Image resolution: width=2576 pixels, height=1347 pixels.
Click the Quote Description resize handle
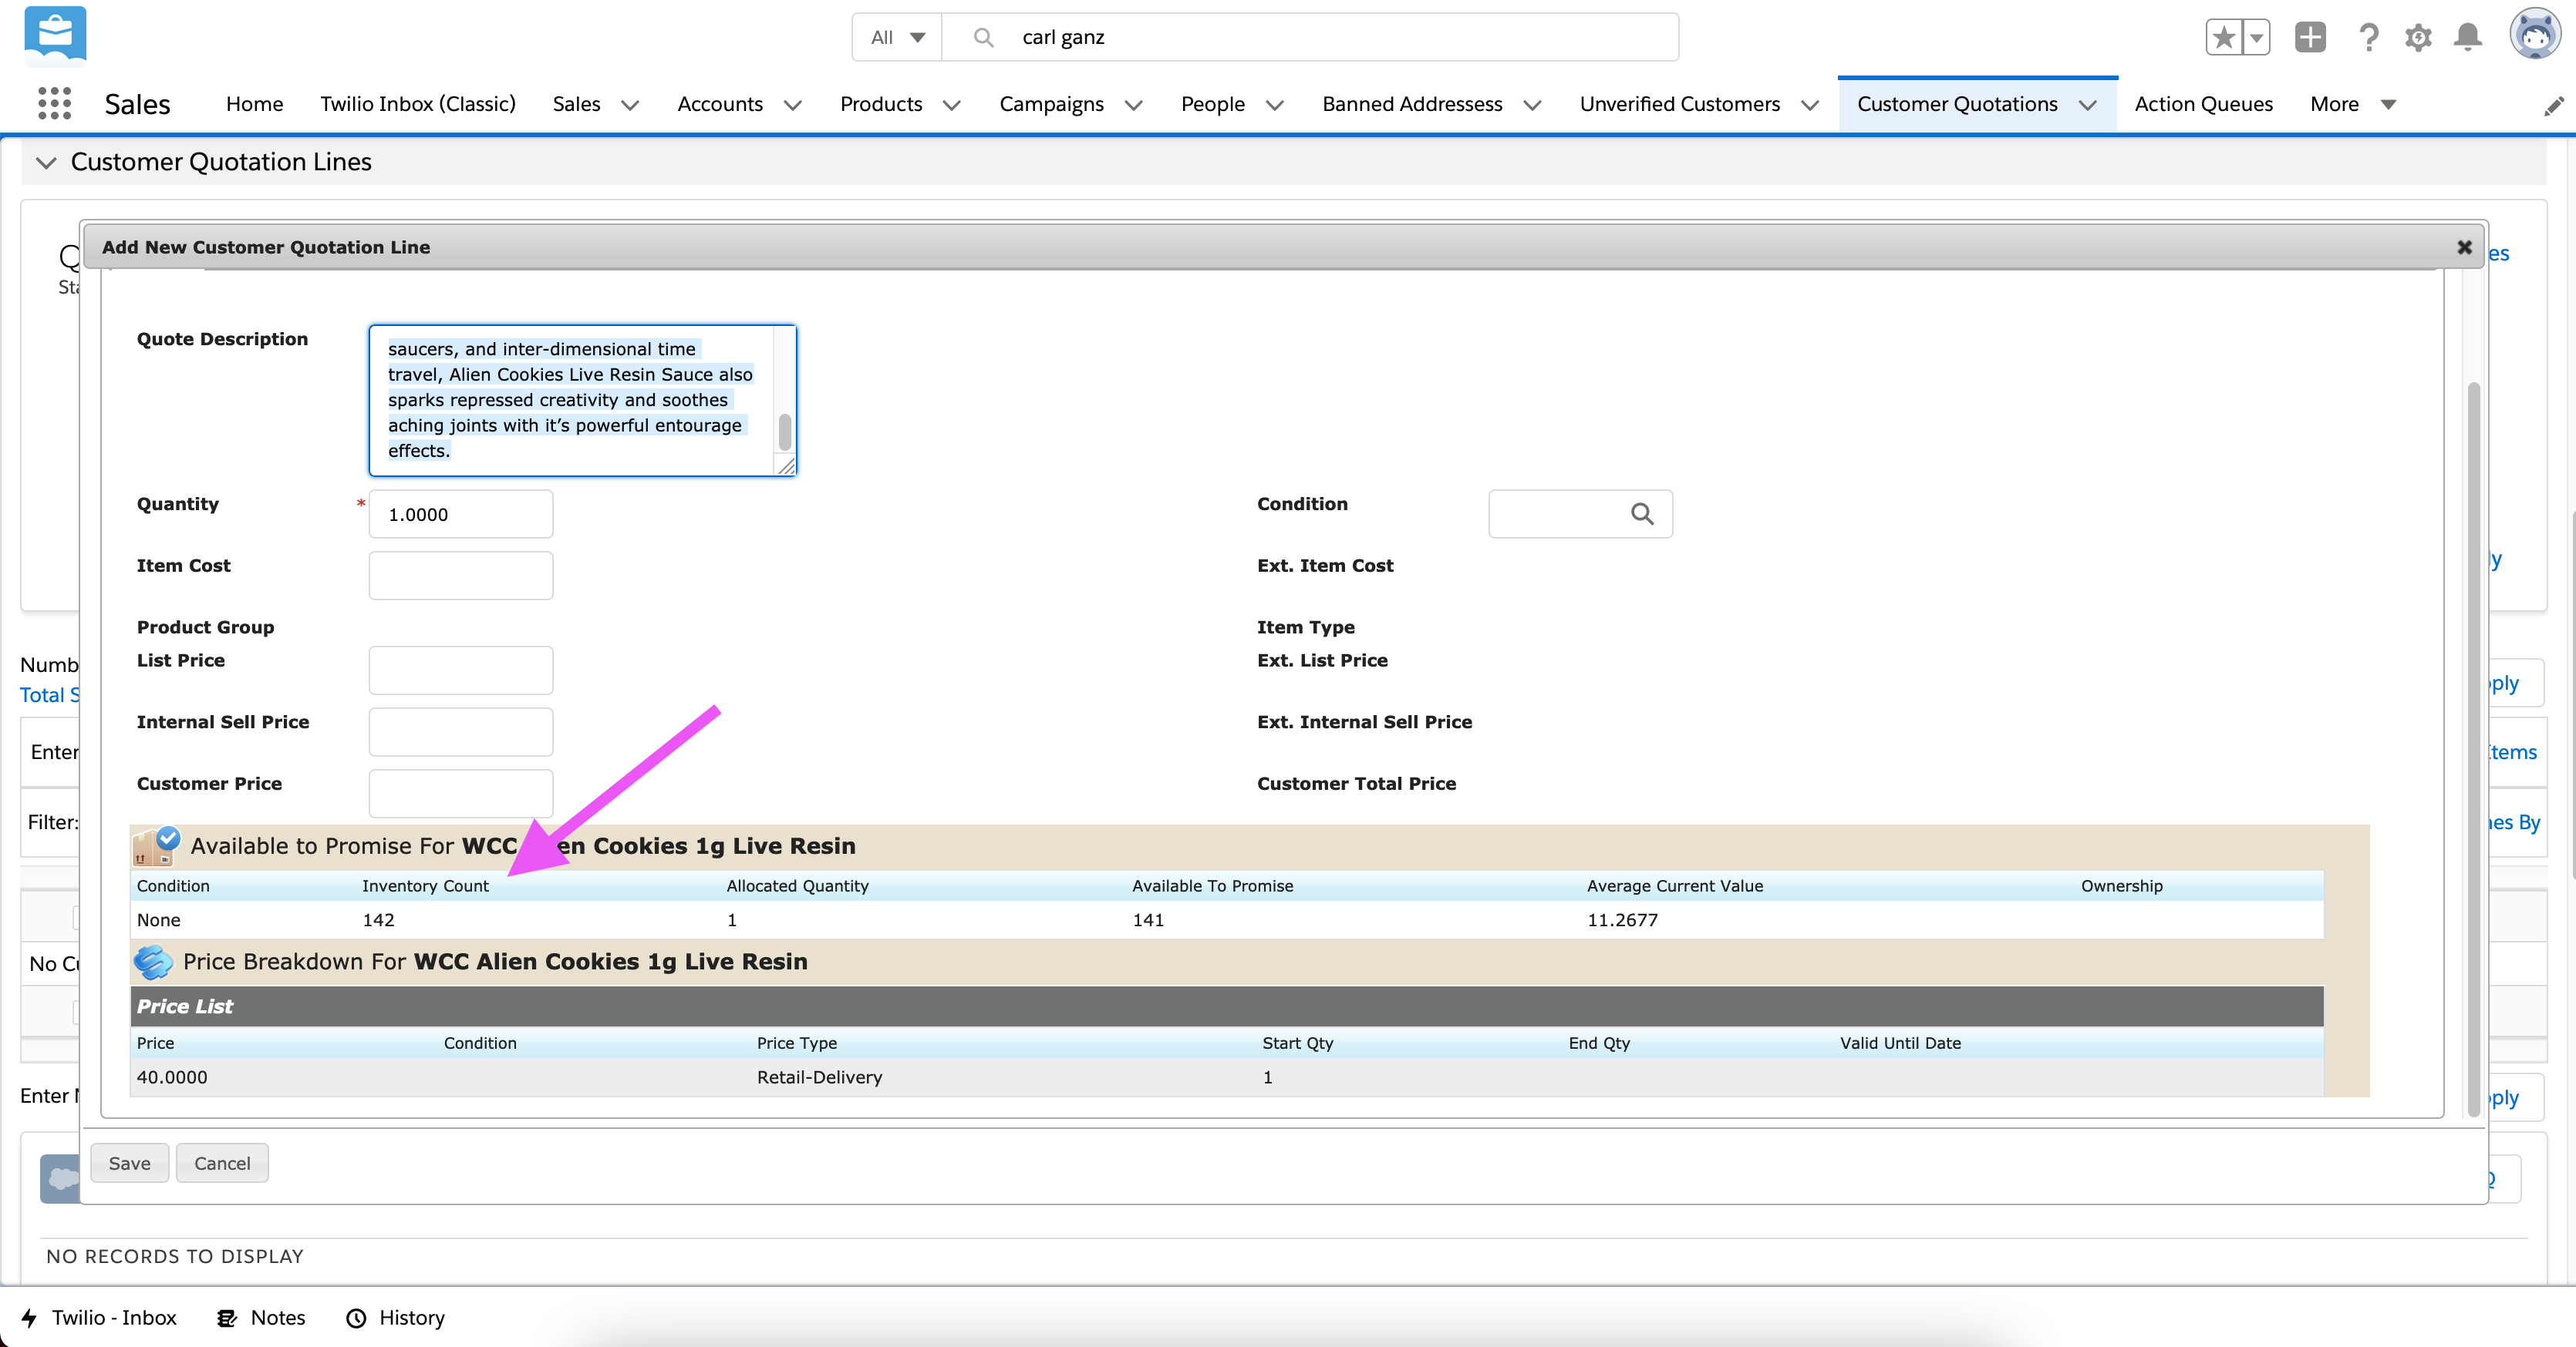pos(786,465)
